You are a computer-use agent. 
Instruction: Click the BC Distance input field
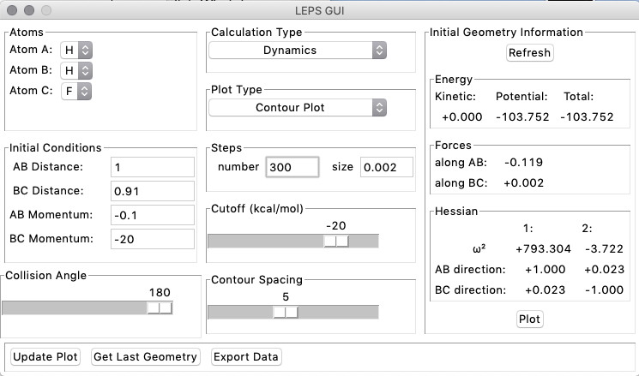tap(152, 191)
